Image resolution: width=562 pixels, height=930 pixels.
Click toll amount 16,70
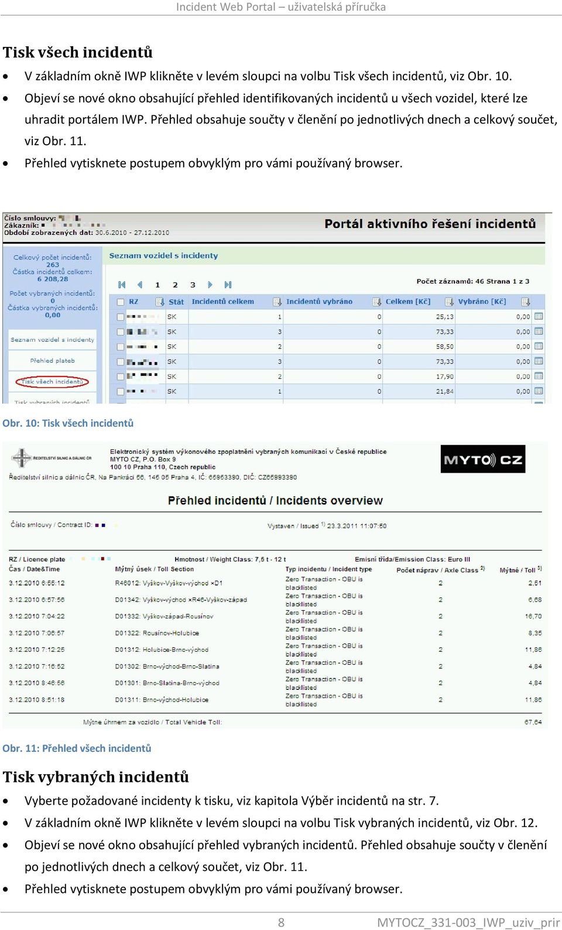point(533,616)
